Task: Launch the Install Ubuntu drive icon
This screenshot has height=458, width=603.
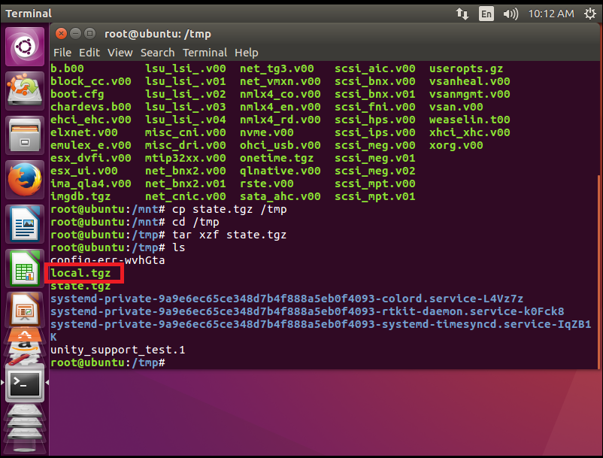Action: pyautogui.click(x=25, y=90)
